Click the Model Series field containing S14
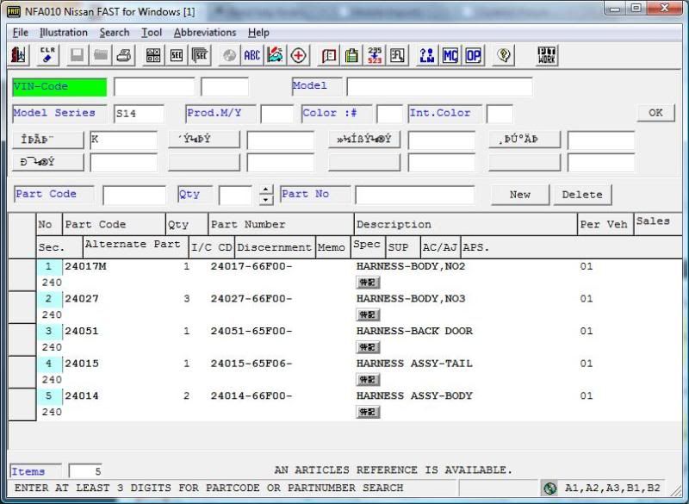Image resolution: width=689 pixels, height=504 pixels. point(139,114)
